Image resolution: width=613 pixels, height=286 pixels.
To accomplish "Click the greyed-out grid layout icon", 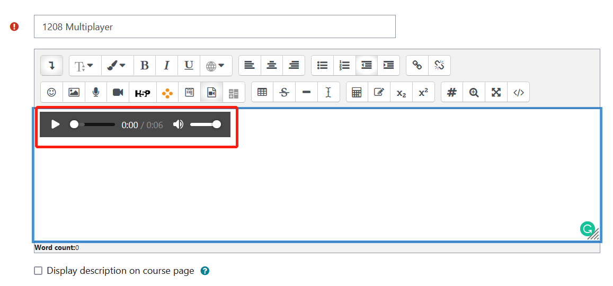I will point(234,92).
